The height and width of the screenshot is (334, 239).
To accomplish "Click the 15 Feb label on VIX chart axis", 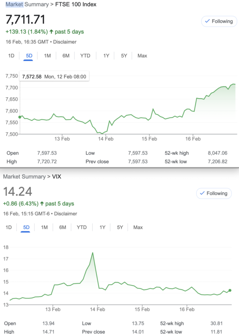I will point(142,309).
